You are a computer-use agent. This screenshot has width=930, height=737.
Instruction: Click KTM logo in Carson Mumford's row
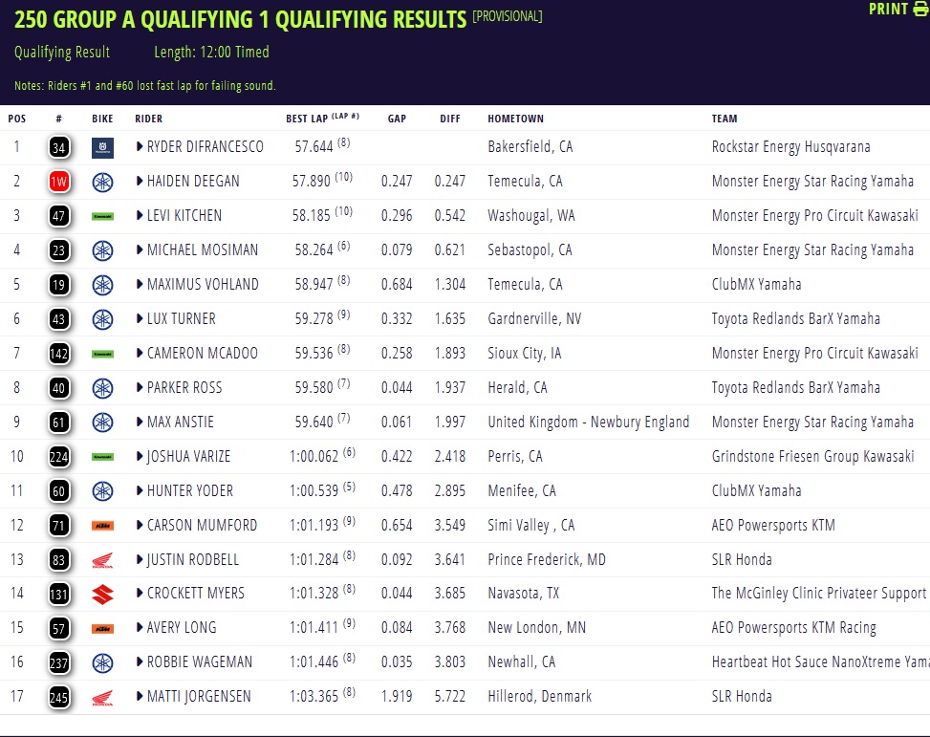[102, 525]
